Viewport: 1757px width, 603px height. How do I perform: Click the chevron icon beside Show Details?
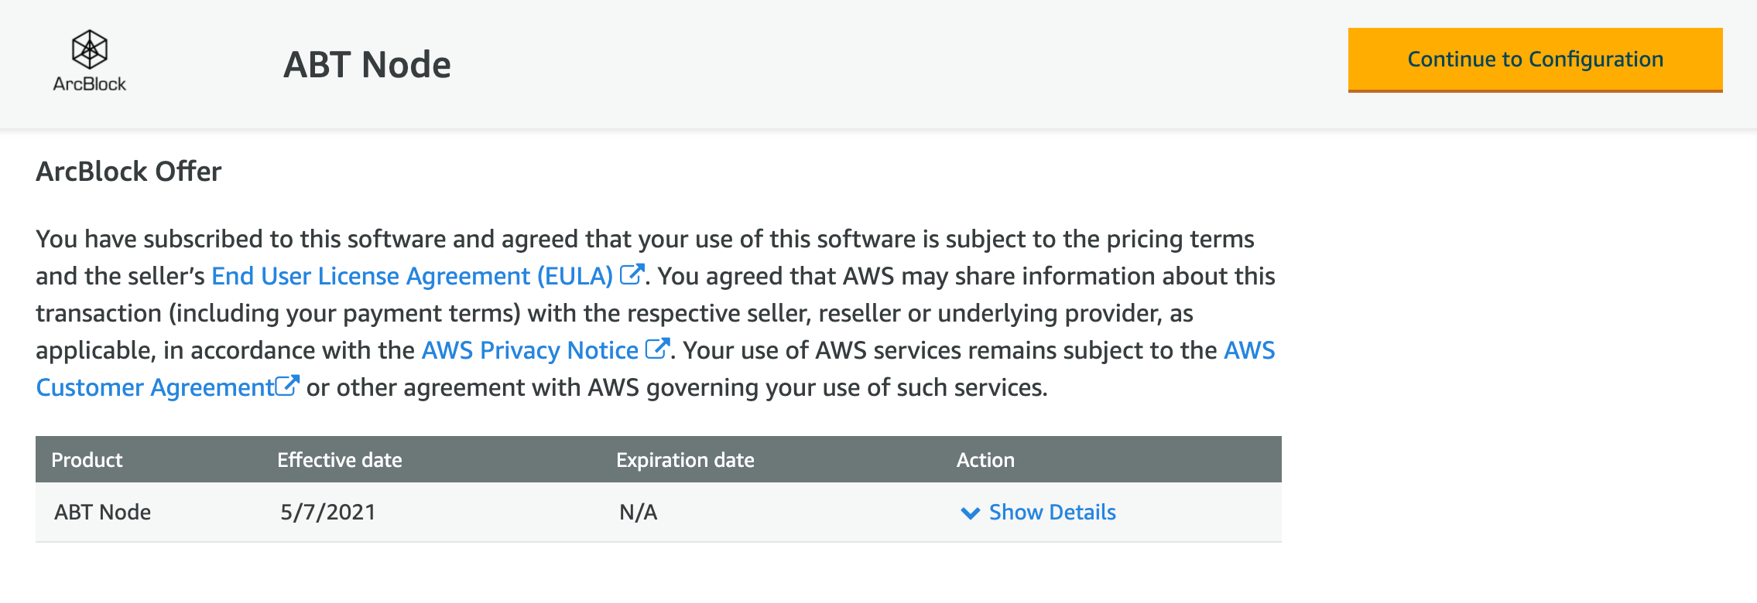point(970,513)
